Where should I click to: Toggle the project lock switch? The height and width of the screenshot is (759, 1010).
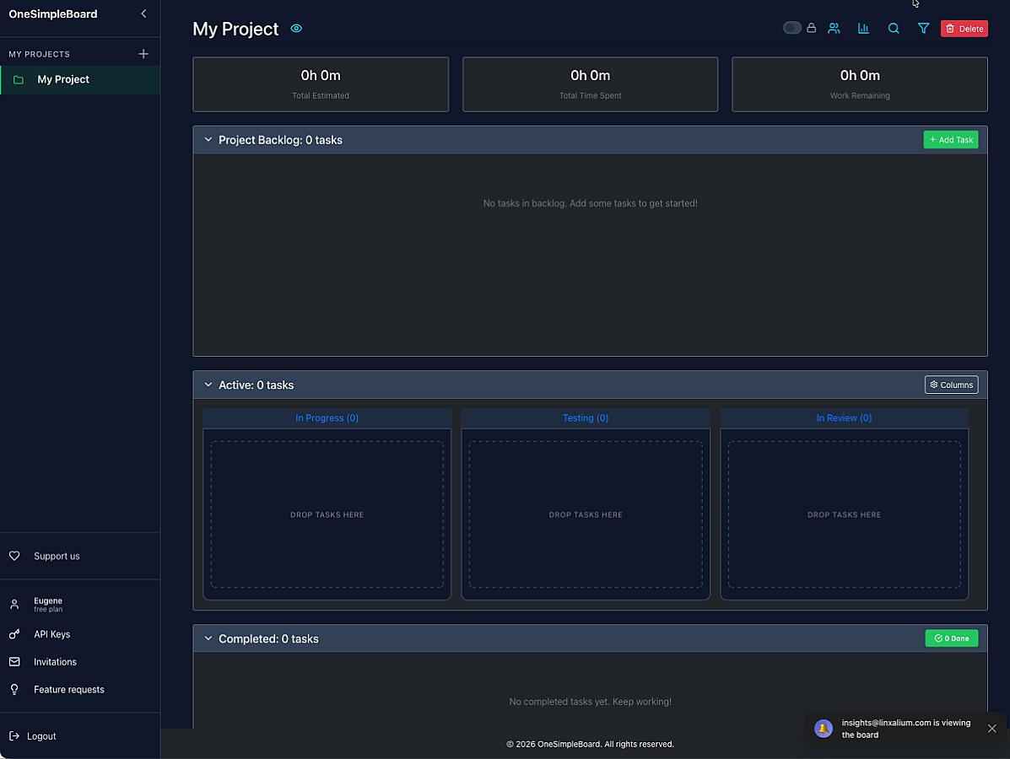tap(792, 28)
